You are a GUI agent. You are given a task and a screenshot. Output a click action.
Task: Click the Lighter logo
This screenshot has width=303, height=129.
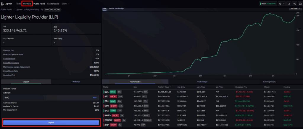[7, 4]
